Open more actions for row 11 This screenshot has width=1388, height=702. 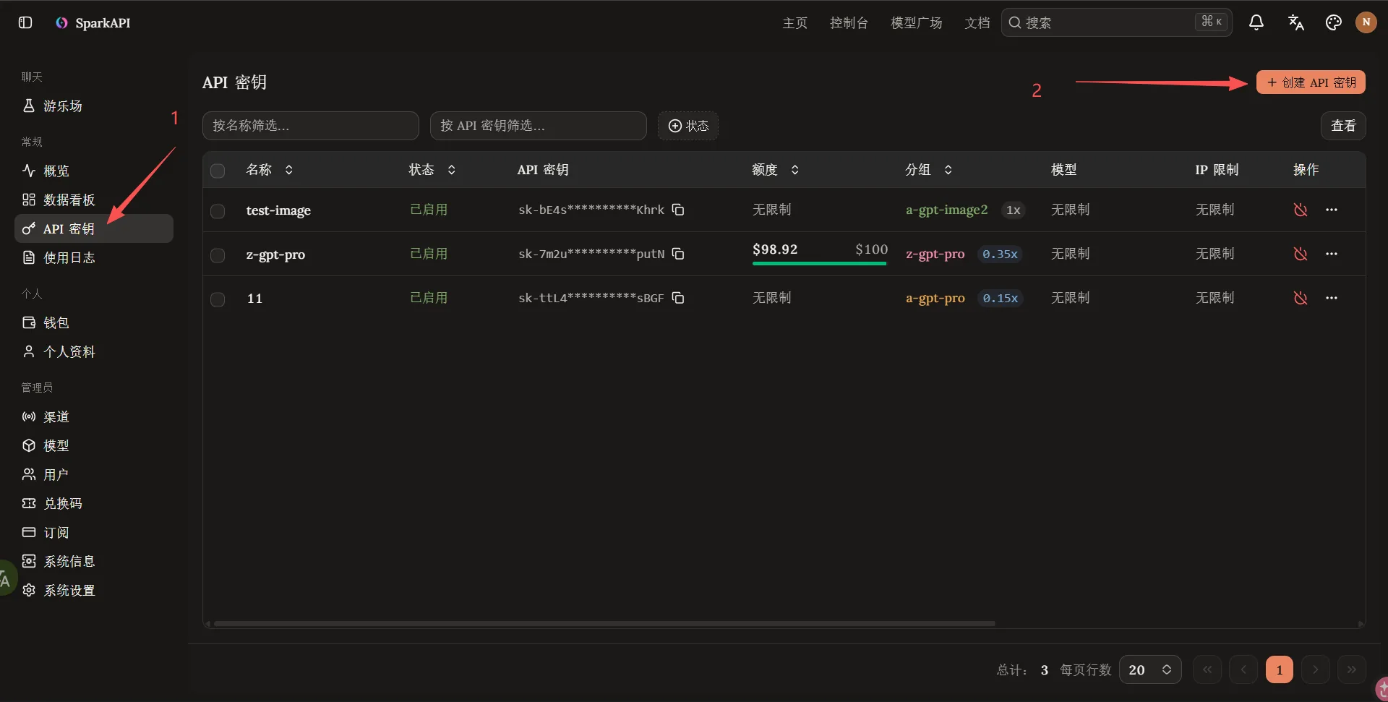(1332, 298)
